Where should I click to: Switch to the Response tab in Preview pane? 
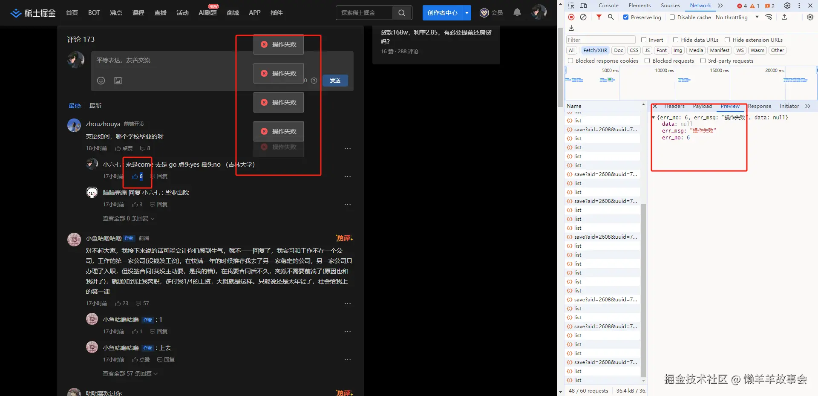click(x=759, y=106)
